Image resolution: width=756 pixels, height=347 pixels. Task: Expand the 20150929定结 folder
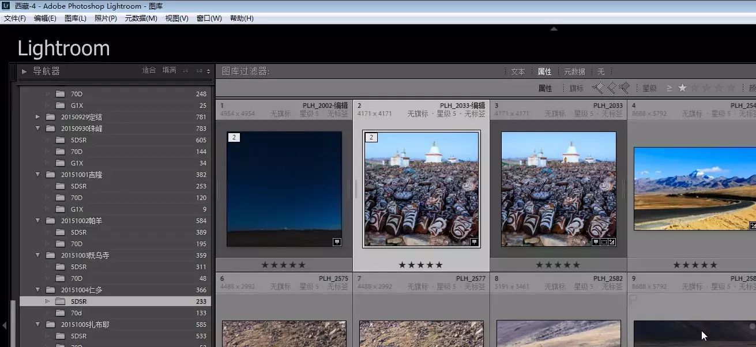[x=38, y=117]
